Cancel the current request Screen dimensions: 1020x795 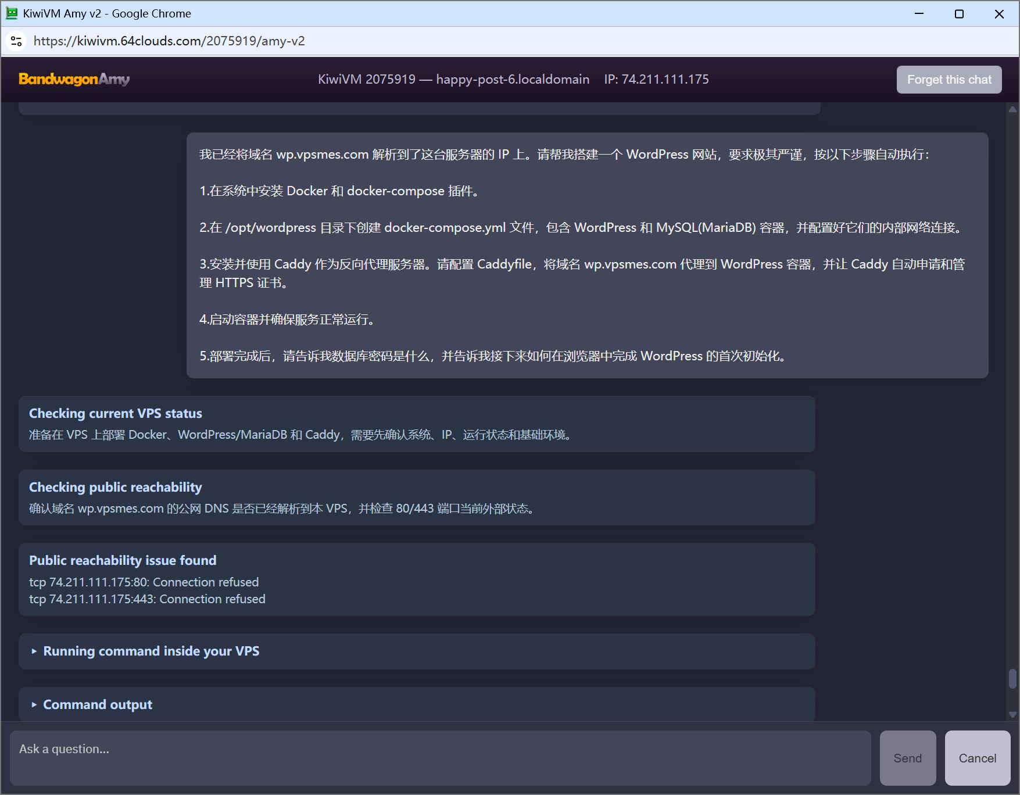click(x=978, y=758)
